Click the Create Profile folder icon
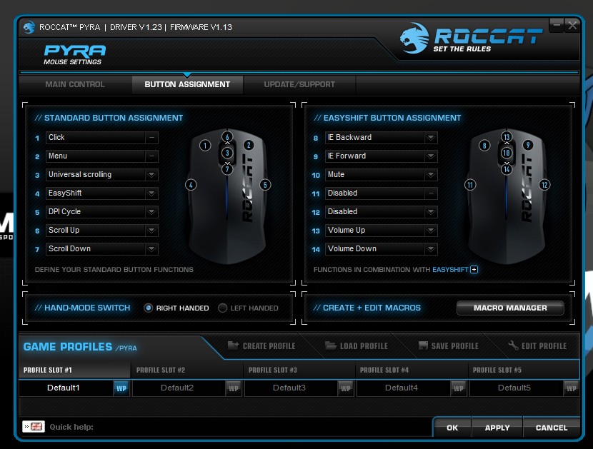Image resolution: width=593 pixels, height=449 pixels. tap(234, 346)
